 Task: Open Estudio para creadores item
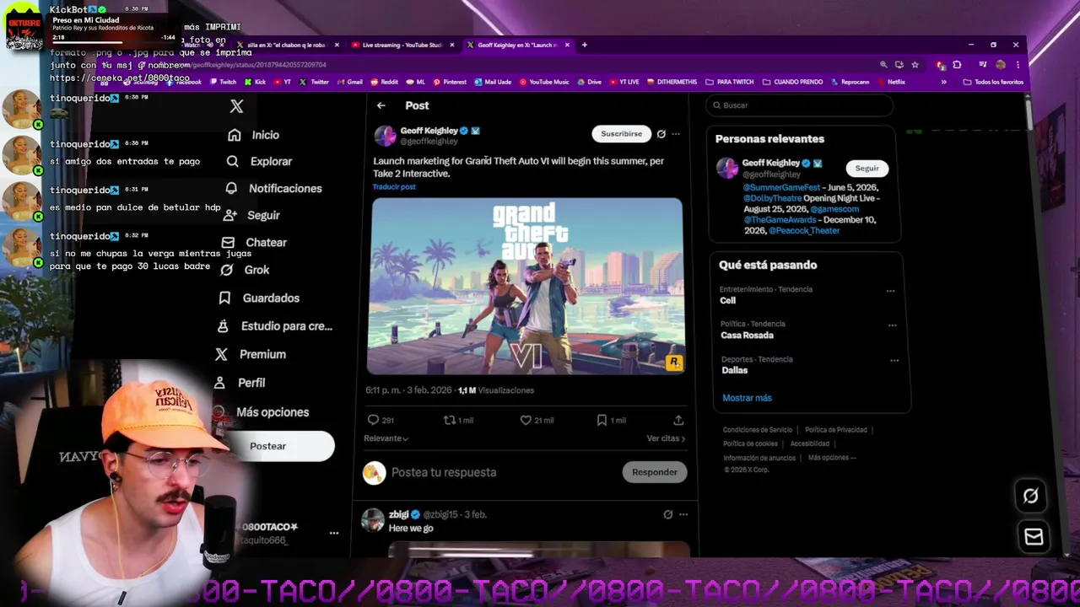275,325
